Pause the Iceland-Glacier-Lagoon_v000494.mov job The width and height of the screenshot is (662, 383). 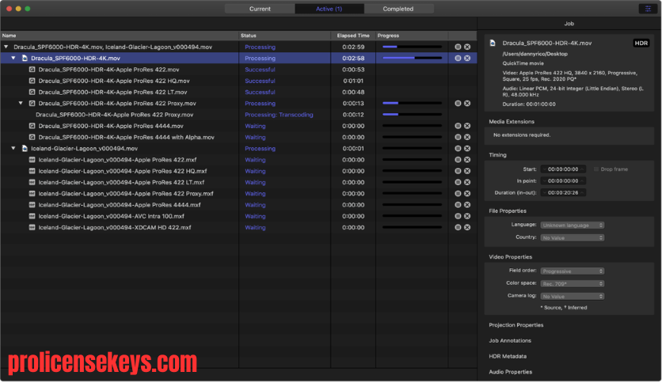pyautogui.click(x=458, y=149)
